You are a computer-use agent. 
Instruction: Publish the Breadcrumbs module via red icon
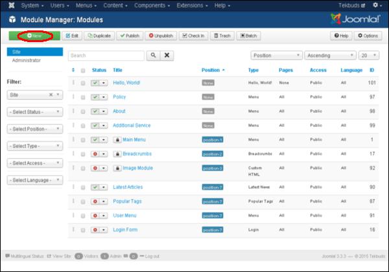coord(95,154)
